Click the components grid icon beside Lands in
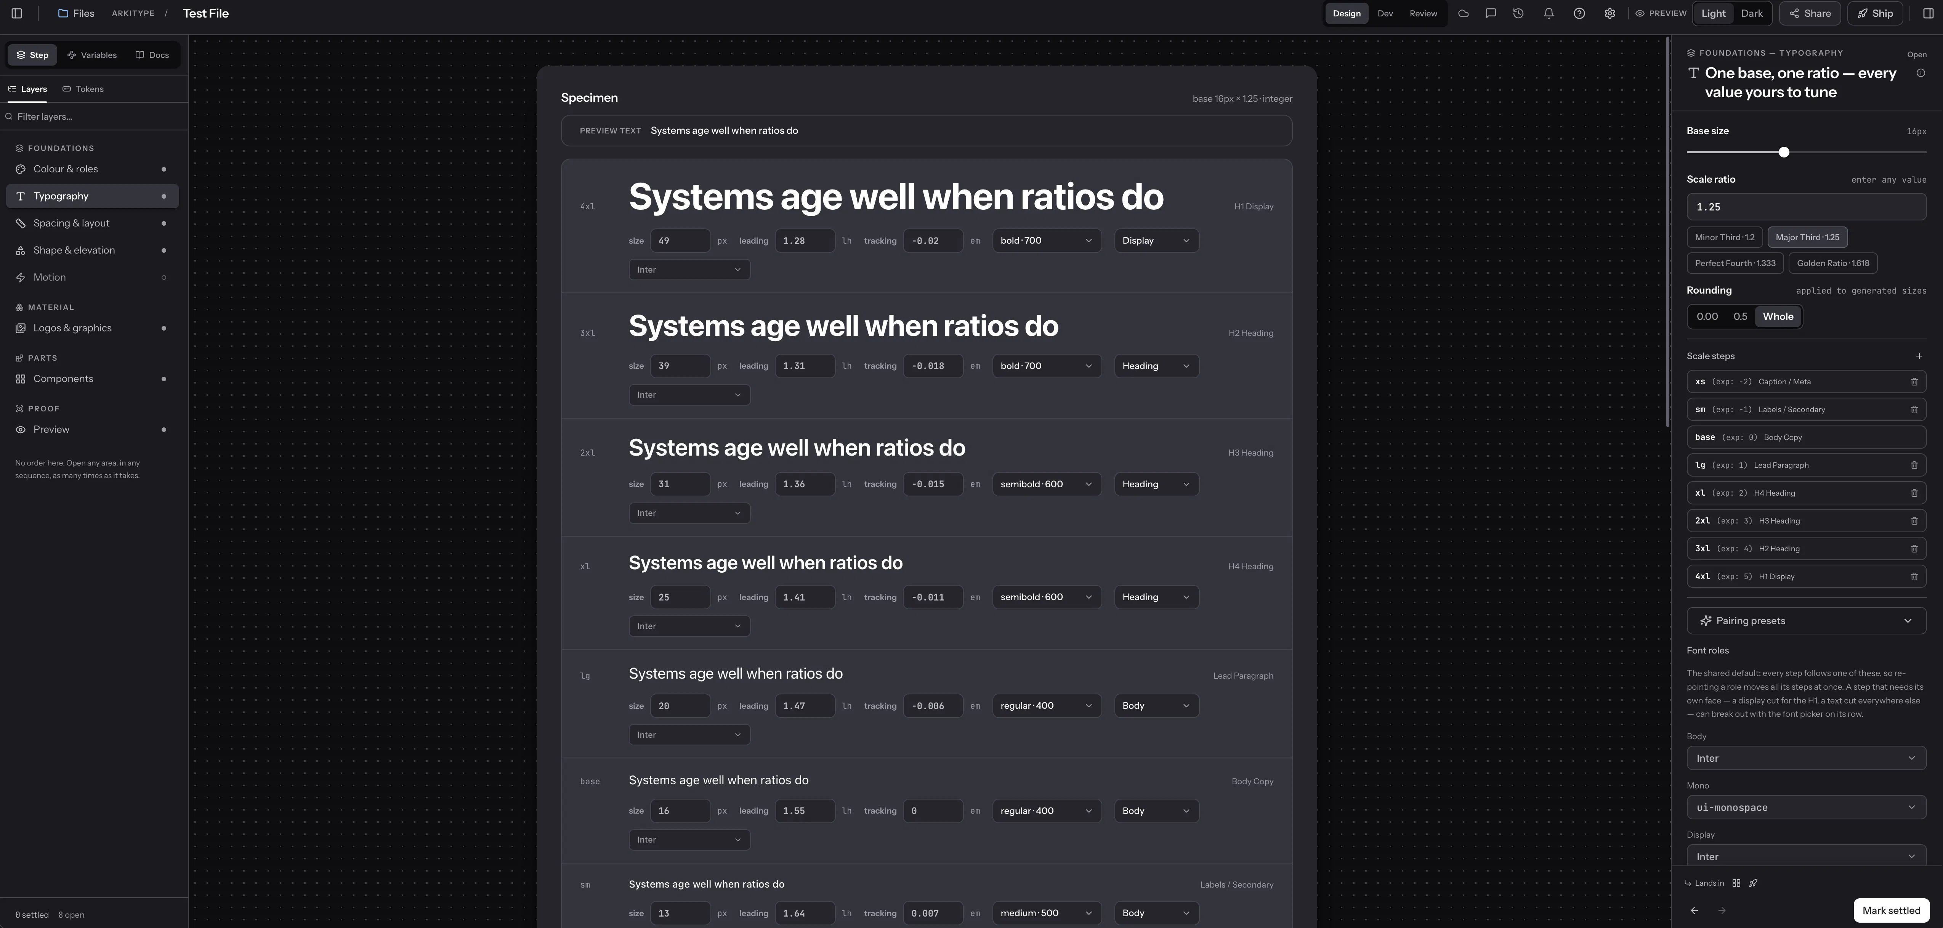Screen dimensions: 1943x928 coord(1736,883)
